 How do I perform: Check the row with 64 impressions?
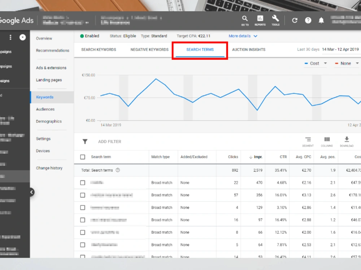83,245
